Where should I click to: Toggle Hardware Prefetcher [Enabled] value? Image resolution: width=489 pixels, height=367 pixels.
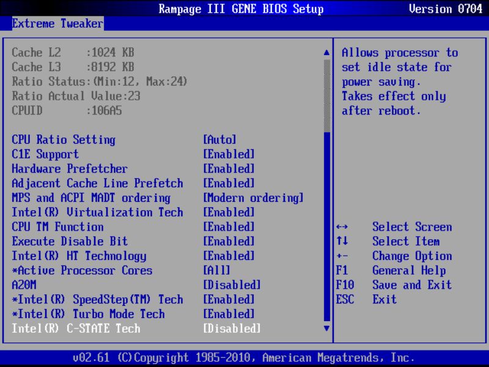pyautogui.click(x=229, y=169)
